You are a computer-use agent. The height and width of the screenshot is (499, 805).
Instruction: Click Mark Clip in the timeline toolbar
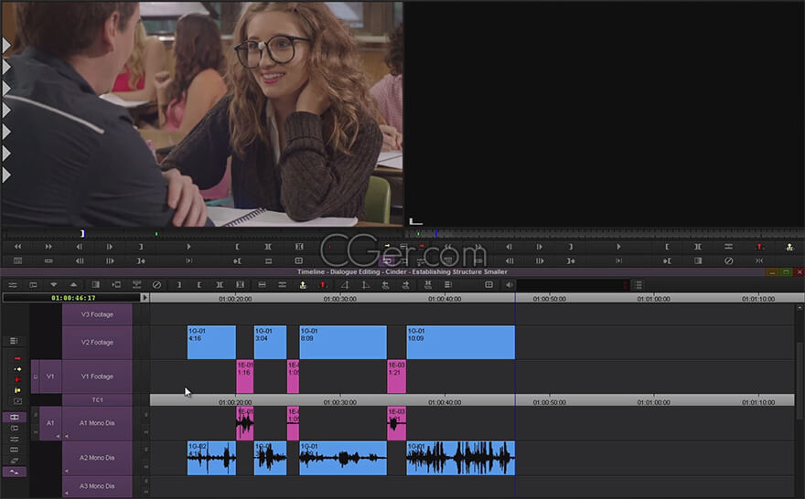[x=220, y=284]
